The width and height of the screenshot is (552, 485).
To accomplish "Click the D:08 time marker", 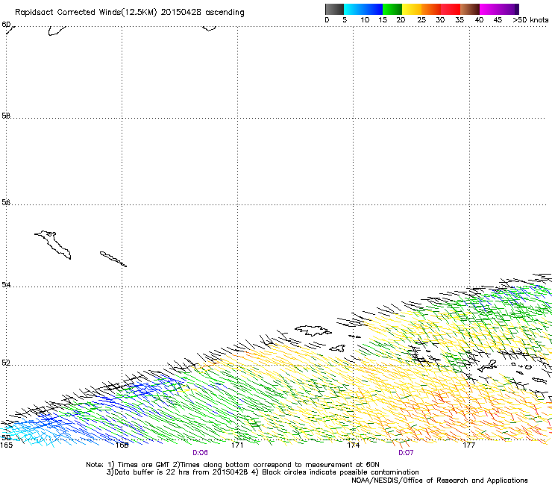I will [x=200, y=453].
